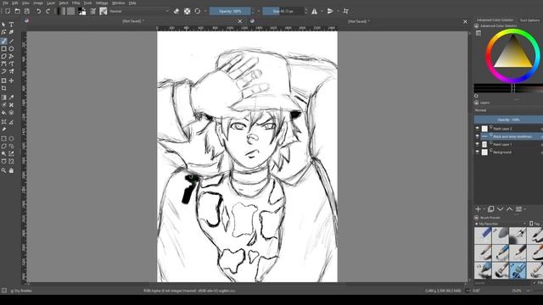Open the fill pattern picker
Image resolution: width=543 pixels, height=305 pixels.
coord(70,11)
